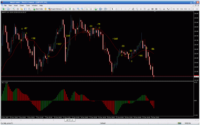Pick the equidistant channel tool

click(x=133, y=9)
